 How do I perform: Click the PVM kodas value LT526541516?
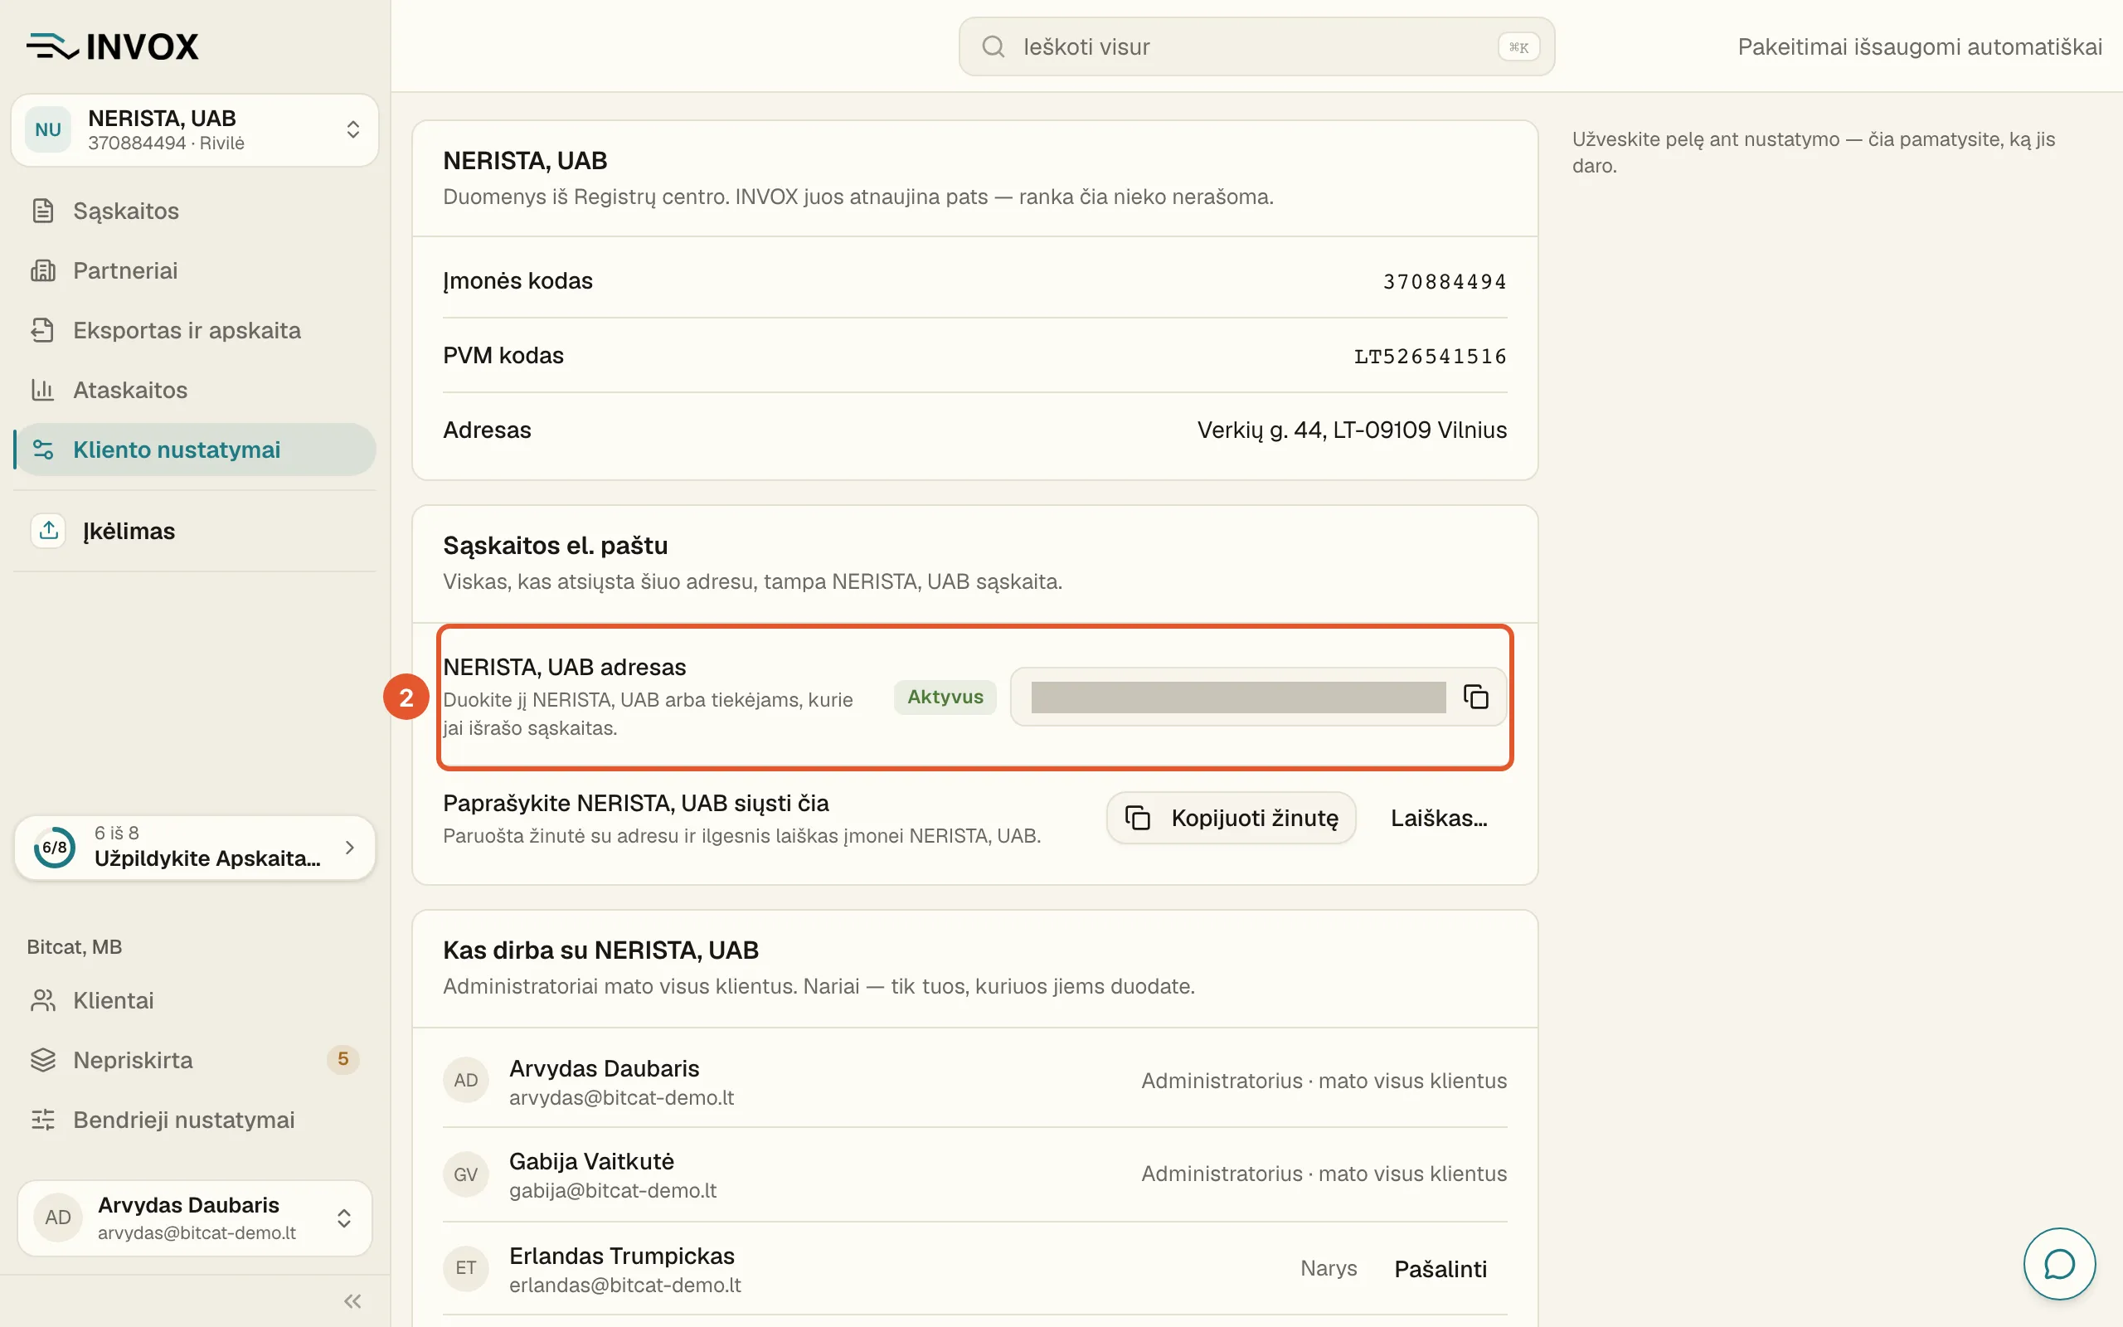click(1430, 357)
